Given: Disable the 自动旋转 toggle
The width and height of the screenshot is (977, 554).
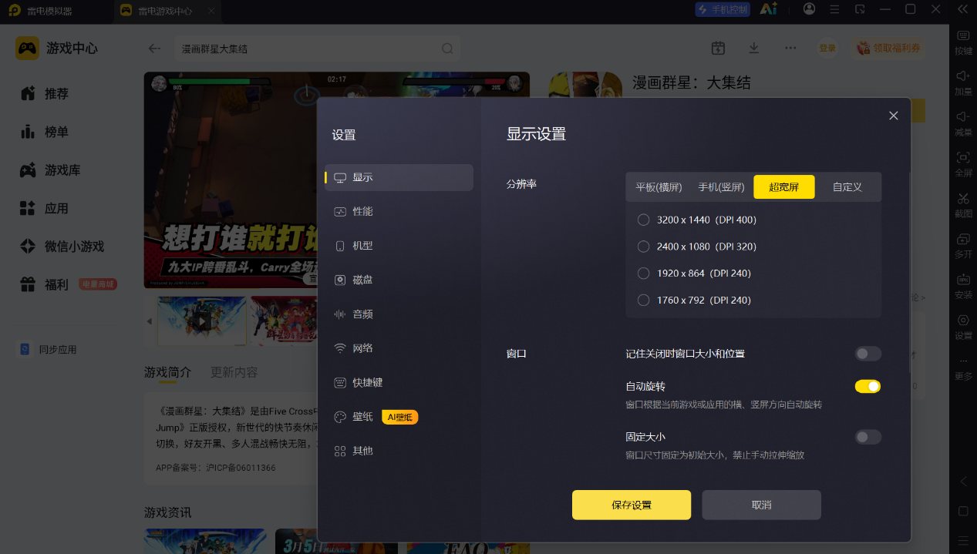Looking at the screenshot, I should (868, 386).
